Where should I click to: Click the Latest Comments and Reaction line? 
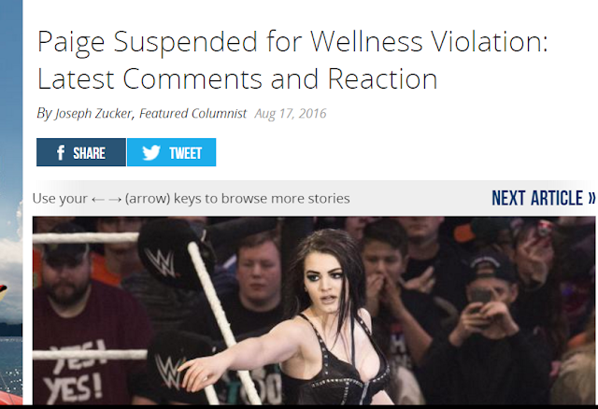[x=237, y=78]
